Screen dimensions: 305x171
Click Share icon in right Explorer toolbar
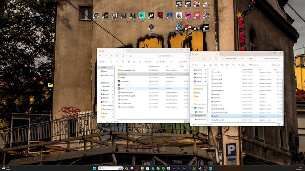(x=227, y=65)
